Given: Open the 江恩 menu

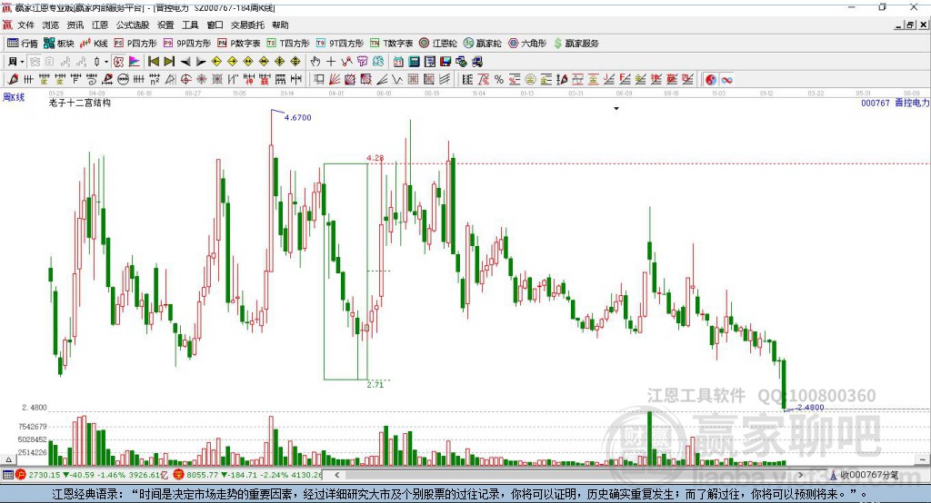Looking at the screenshot, I should click(x=100, y=25).
